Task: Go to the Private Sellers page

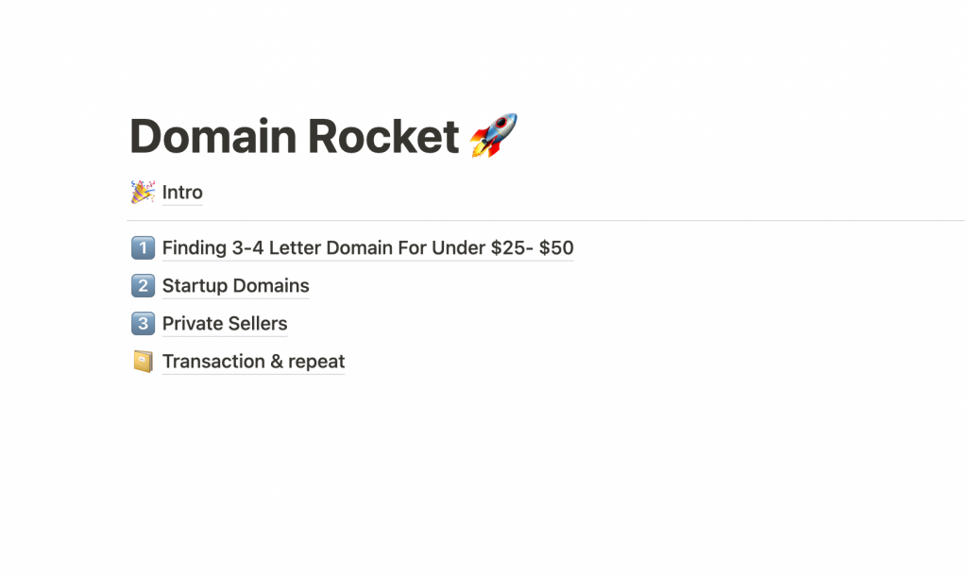Action: tap(225, 324)
